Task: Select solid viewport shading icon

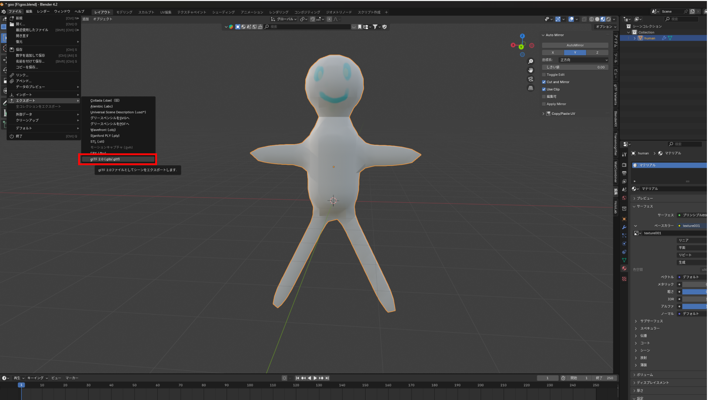Action: (597, 19)
